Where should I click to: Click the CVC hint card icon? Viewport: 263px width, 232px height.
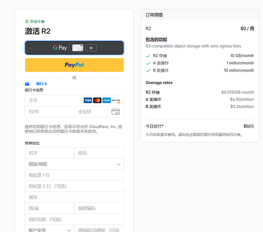click(116, 112)
